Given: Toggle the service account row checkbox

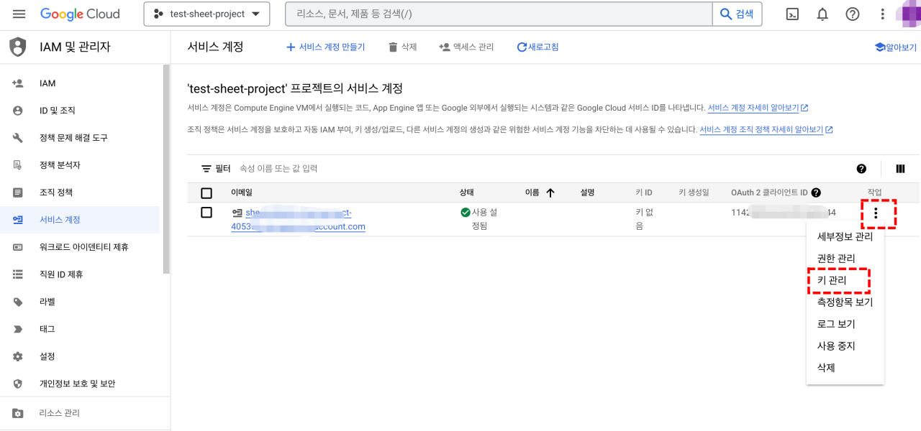Looking at the screenshot, I should pyautogui.click(x=207, y=213).
